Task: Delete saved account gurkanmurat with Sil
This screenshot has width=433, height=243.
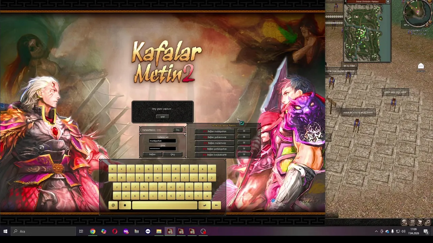Action: [244, 137]
